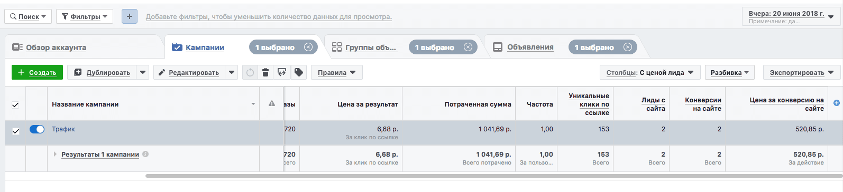Screen dimensions: 843x192
Task: Click the tag label icon
Action: click(x=299, y=72)
